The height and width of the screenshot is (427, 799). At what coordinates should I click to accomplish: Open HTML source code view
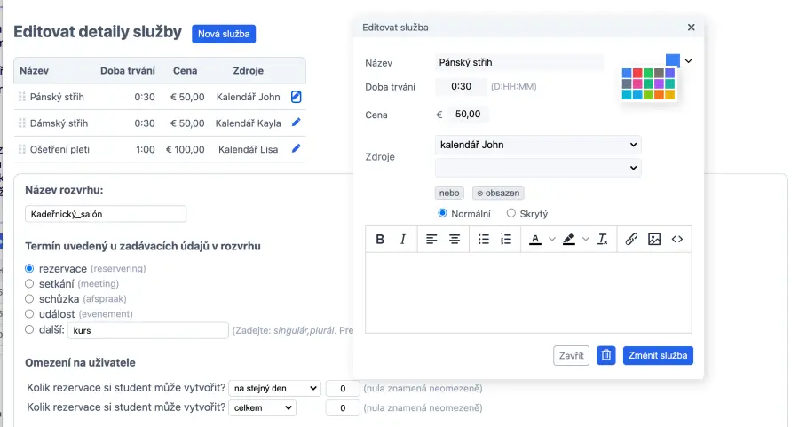click(677, 239)
